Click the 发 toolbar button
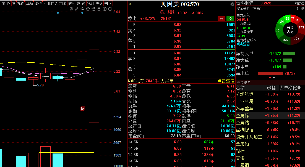Viewport: 305px width, 167px height. [x=3, y=3]
